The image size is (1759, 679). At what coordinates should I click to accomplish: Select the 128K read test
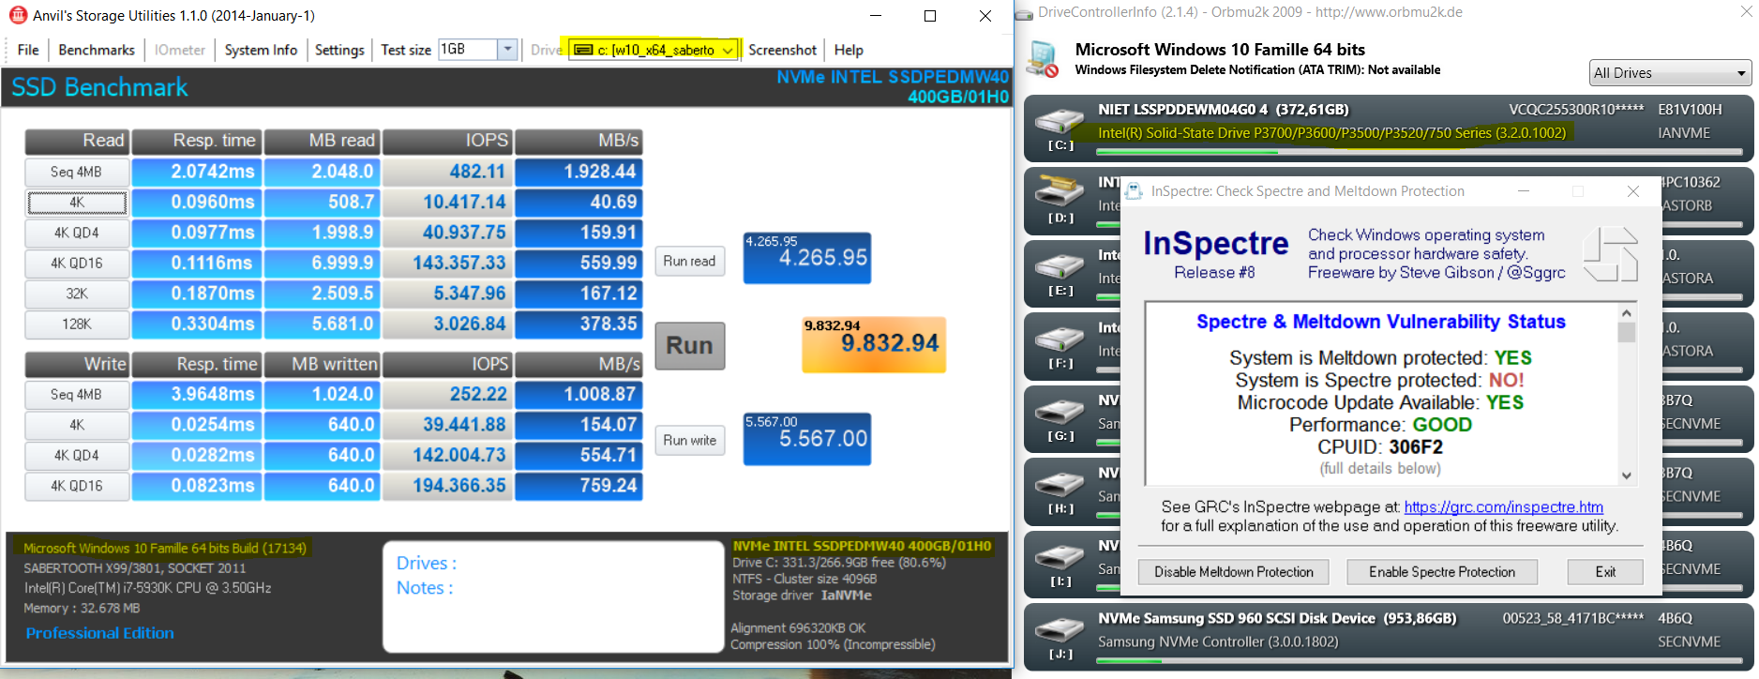77,324
